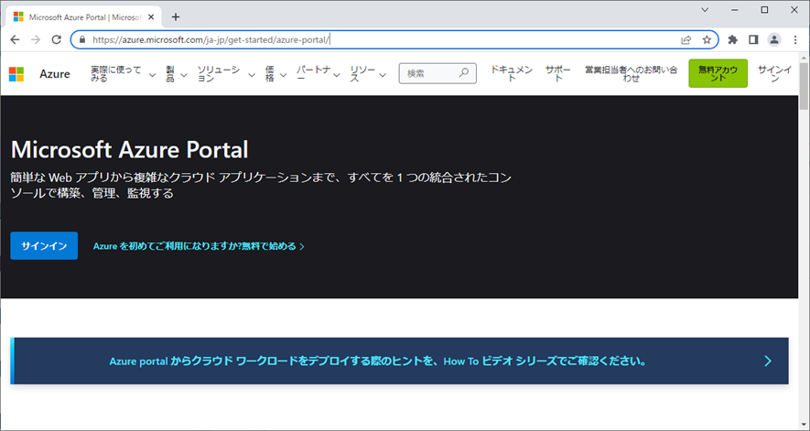Image resolution: width=810 pixels, height=431 pixels.
Task: Open the Extensions puzzle icon
Action: click(732, 40)
